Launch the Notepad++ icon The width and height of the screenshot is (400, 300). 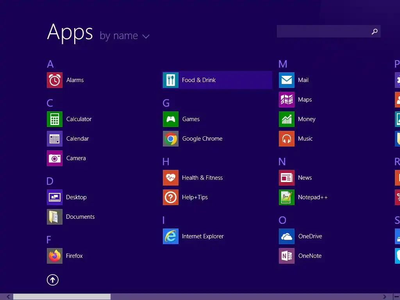pyautogui.click(x=287, y=197)
